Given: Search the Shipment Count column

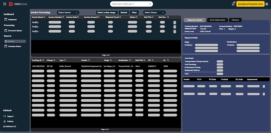Looking at the screenshot, I should point(120,17).
